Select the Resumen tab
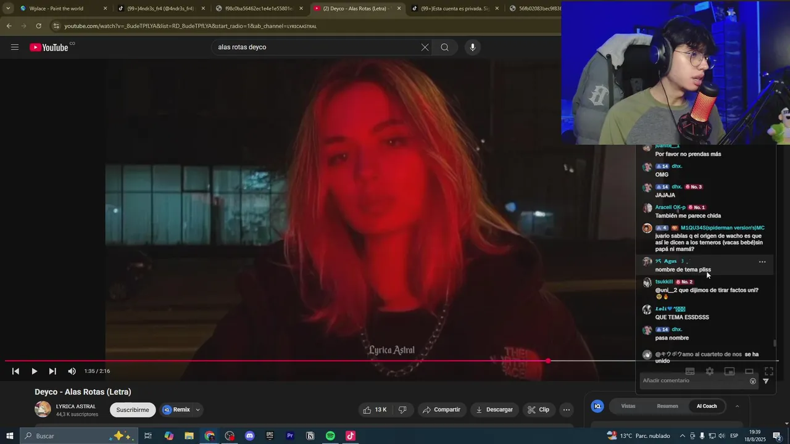The image size is (790, 444). [667, 406]
